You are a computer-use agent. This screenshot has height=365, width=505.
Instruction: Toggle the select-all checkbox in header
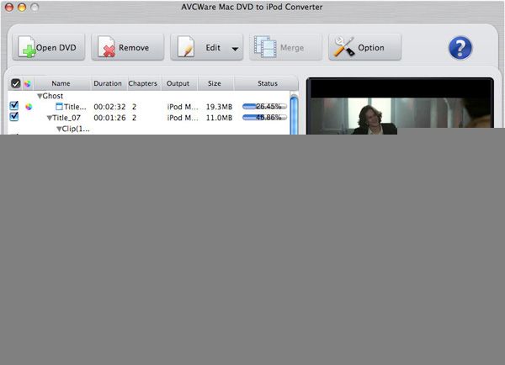click(15, 83)
